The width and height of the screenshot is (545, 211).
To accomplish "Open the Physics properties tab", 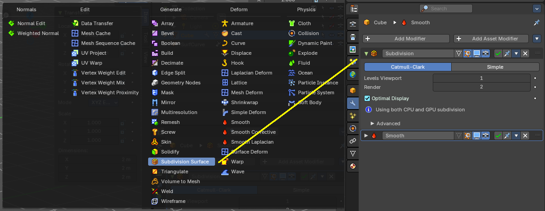I will point(353,128).
